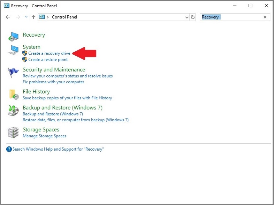Click the System computer icon
274x205 pixels.
pos(13,50)
